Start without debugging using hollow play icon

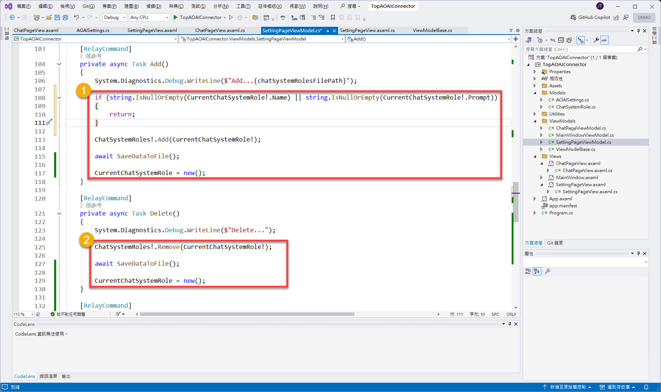point(231,17)
